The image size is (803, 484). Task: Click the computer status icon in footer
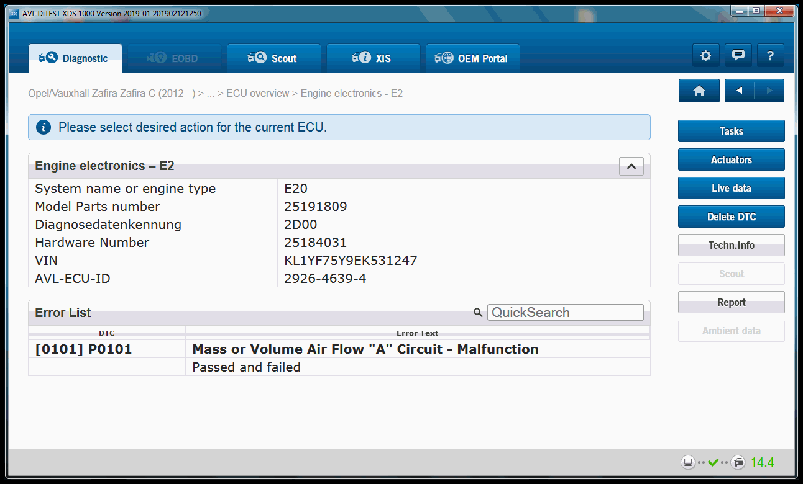[687, 462]
